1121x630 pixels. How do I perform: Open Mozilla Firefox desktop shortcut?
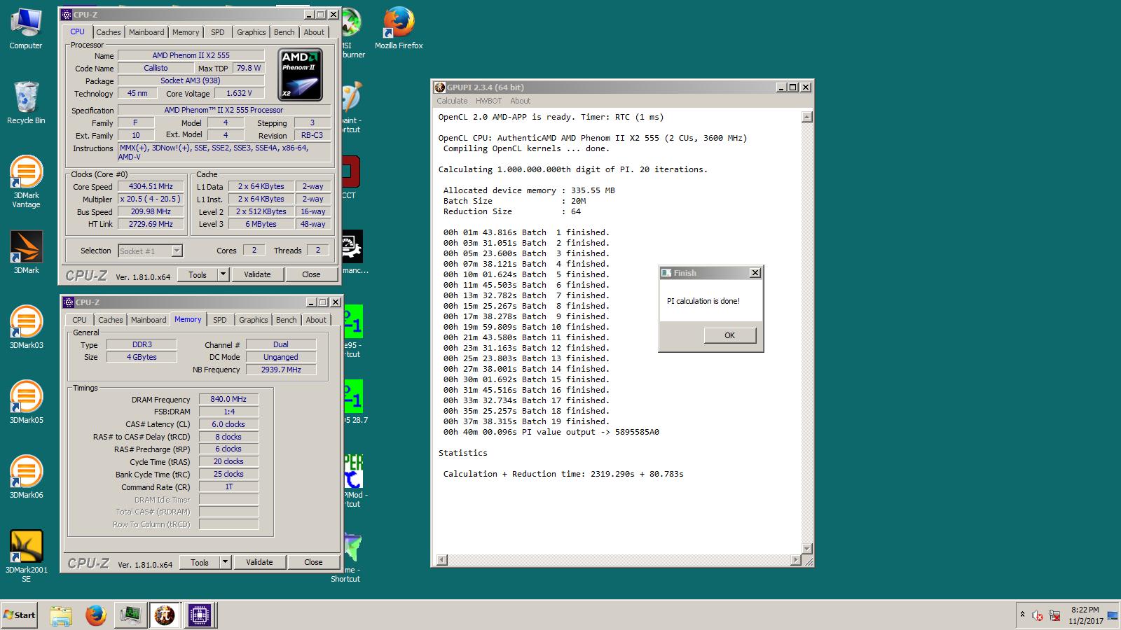pos(399,29)
